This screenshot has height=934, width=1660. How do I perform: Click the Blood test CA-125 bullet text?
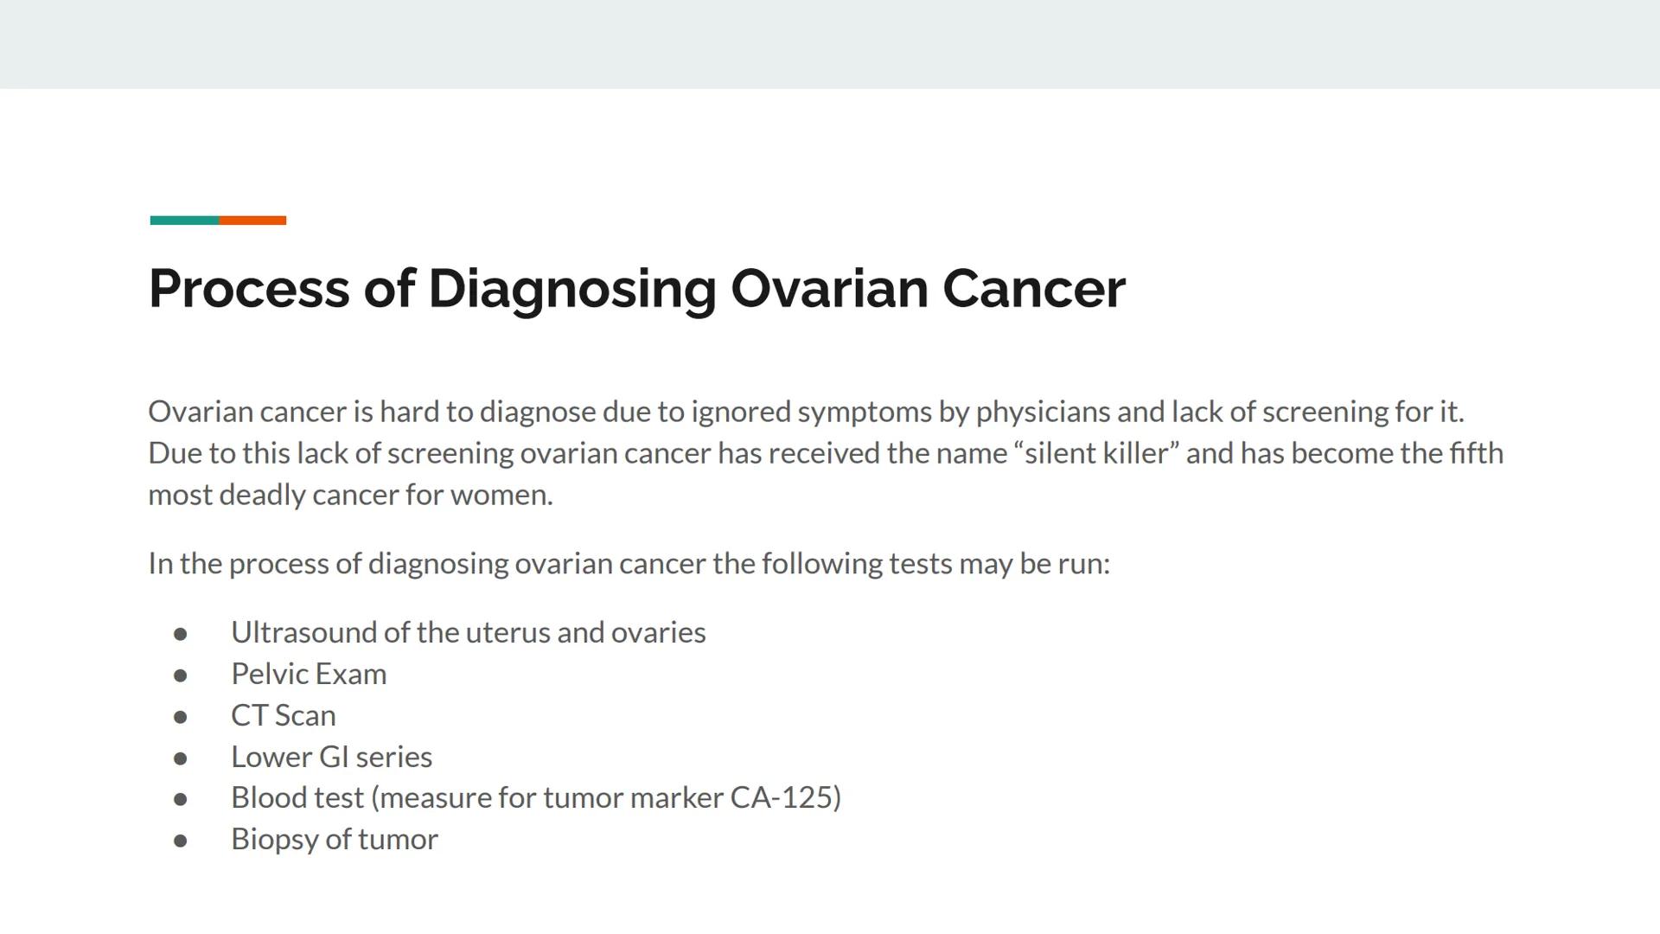[535, 797]
